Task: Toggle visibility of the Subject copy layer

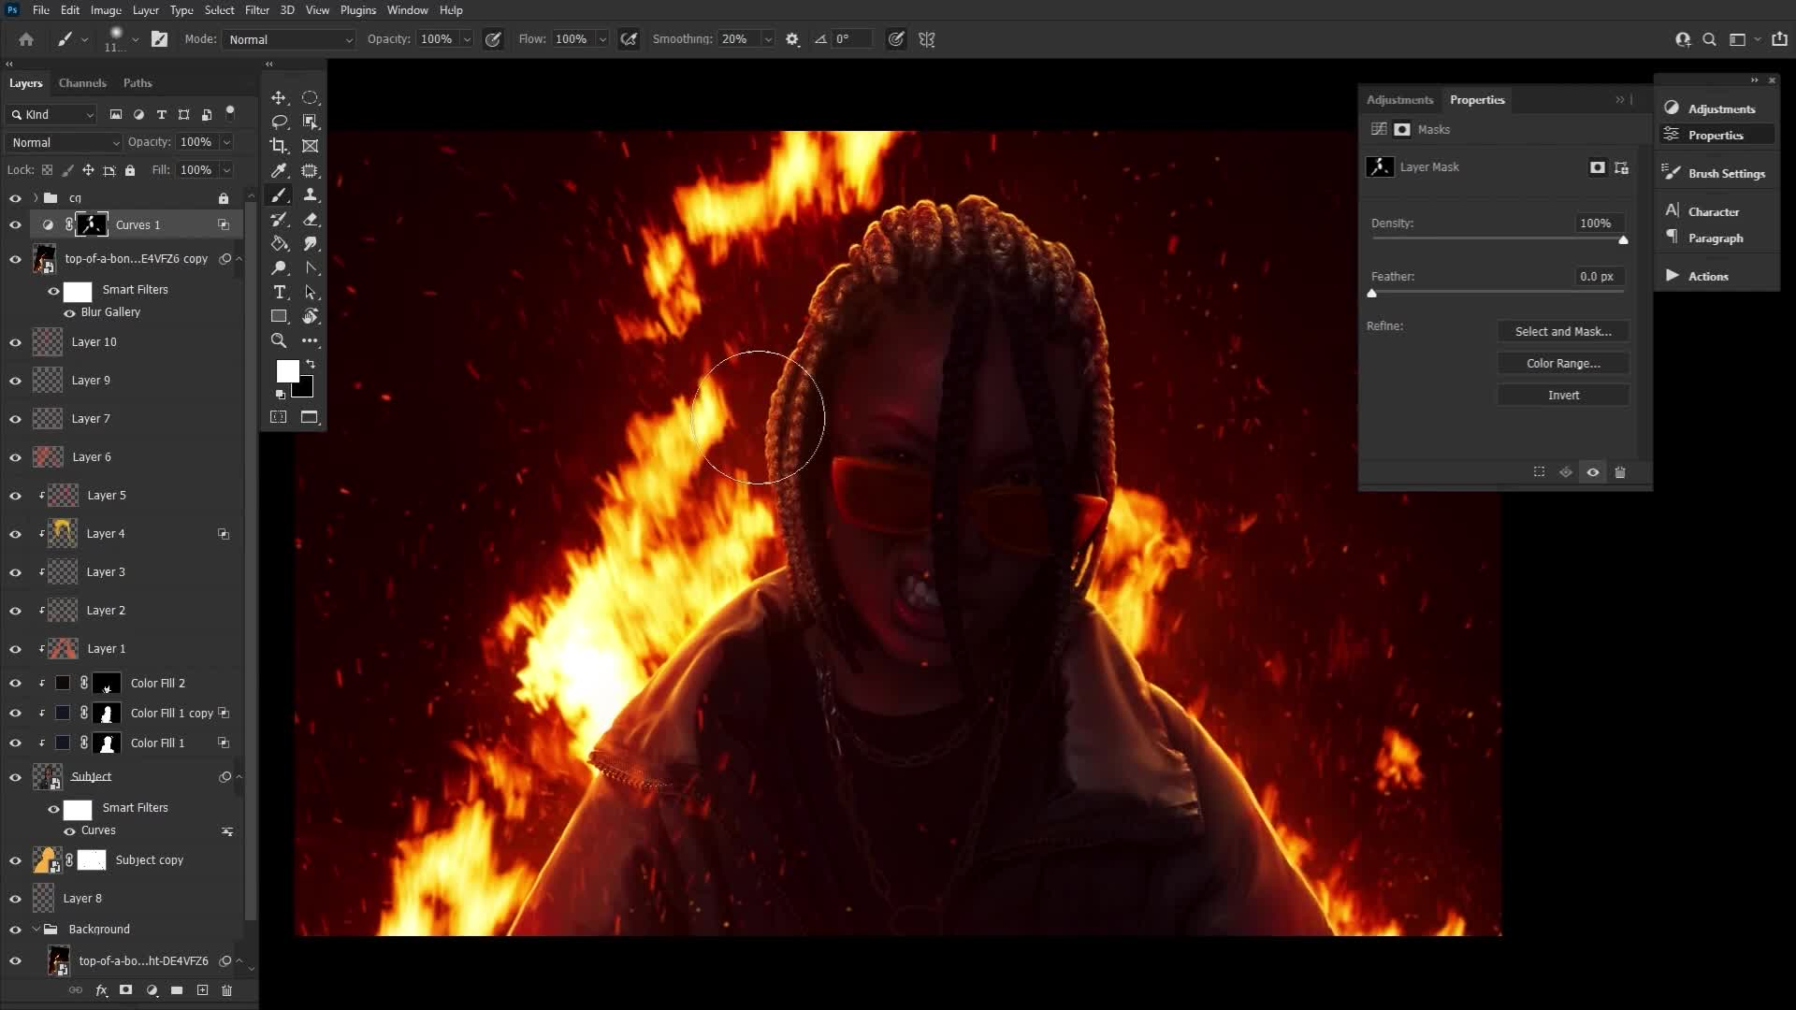Action: (x=15, y=859)
